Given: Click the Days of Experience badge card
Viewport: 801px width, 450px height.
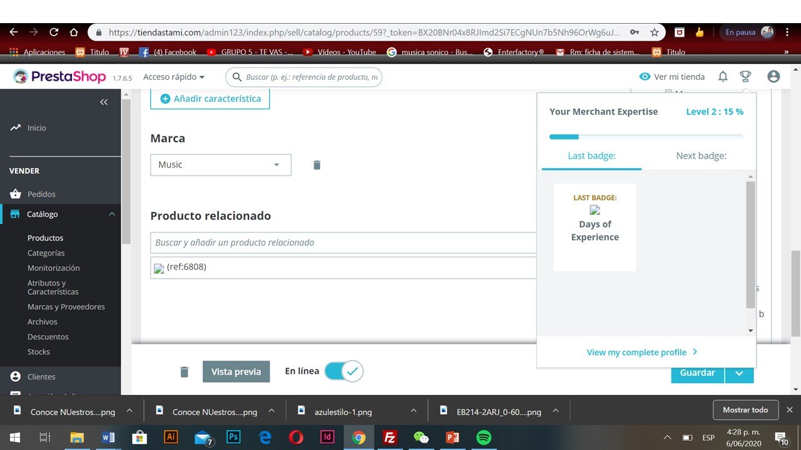Looking at the screenshot, I should pyautogui.click(x=594, y=227).
